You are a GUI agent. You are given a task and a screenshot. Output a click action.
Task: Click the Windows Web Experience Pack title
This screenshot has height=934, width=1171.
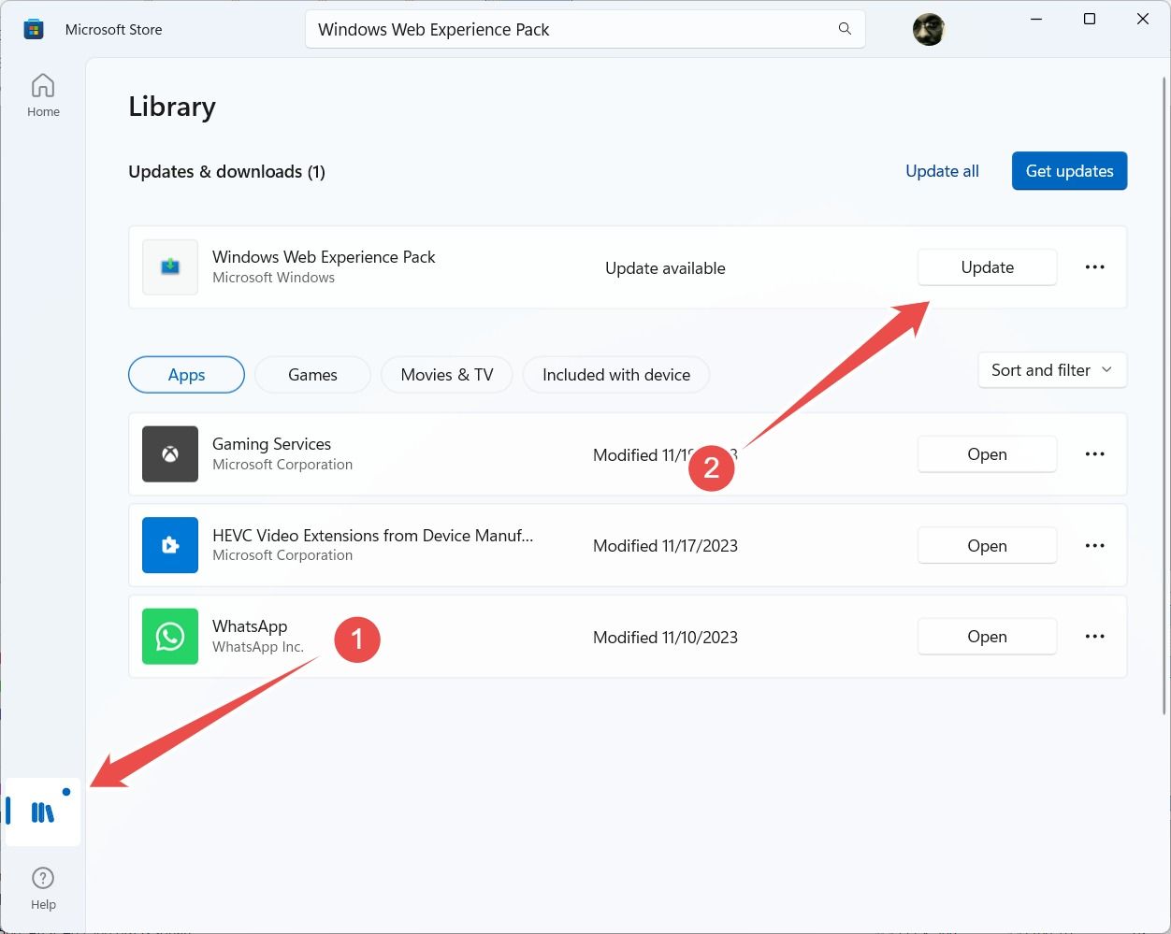click(324, 257)
